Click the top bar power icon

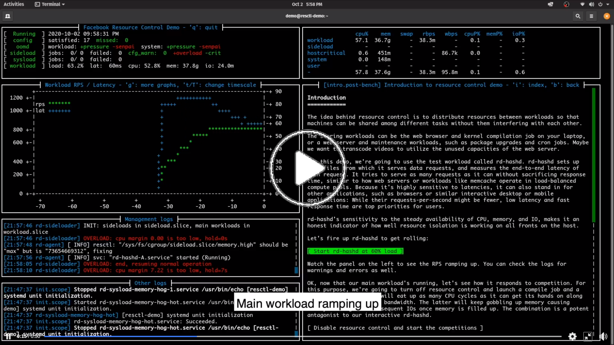click(600, 4)
